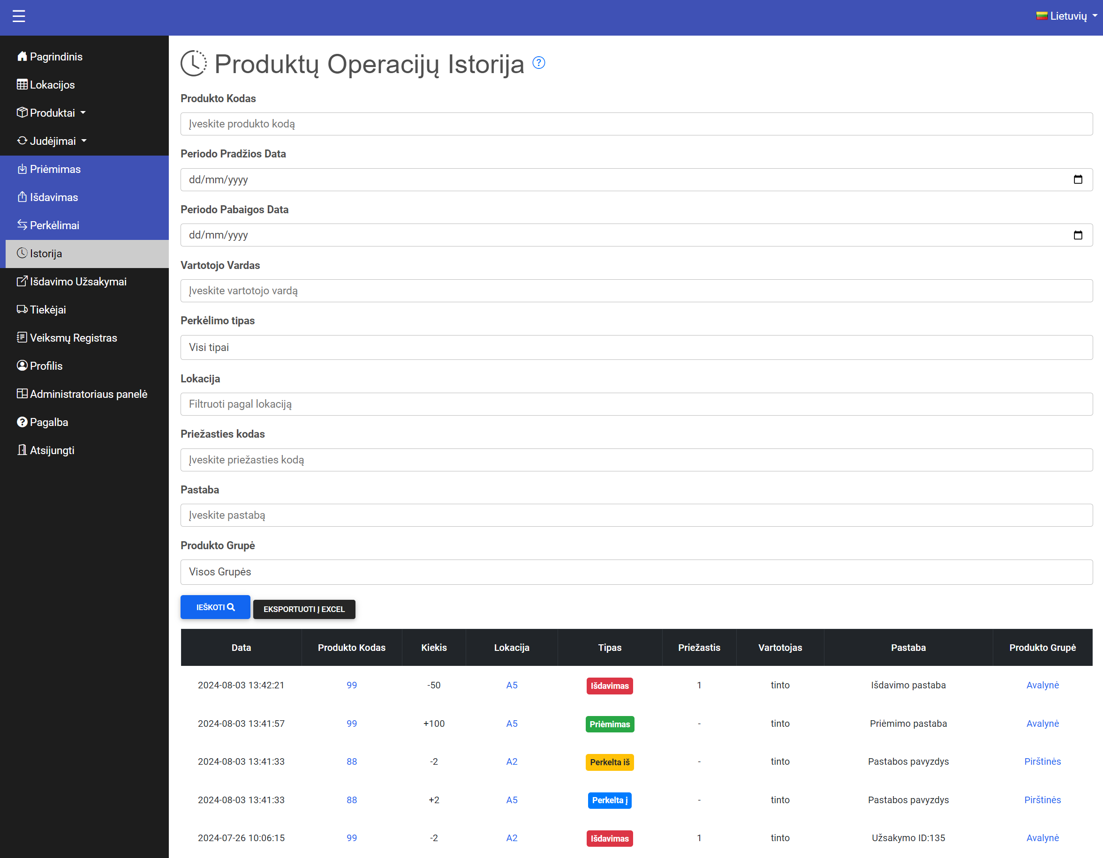Toggle the hamburger sidebar menu icon
Viewport: 1103px width, 858px height.
point(19,16)
